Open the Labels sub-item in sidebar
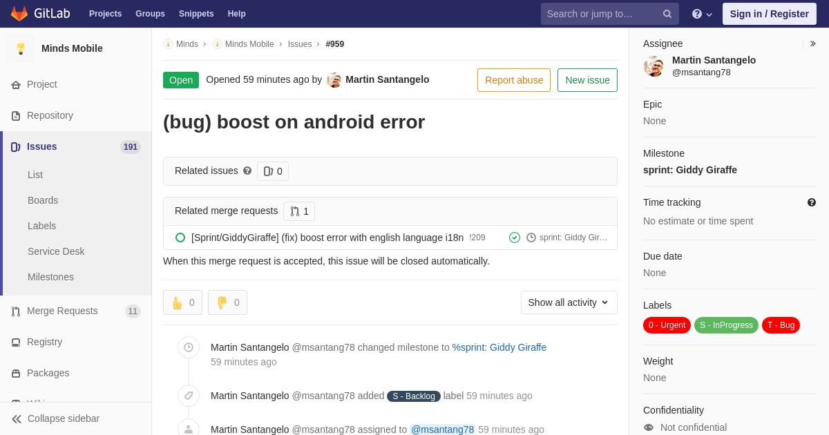829x435 pixels. tap(42, 226)
